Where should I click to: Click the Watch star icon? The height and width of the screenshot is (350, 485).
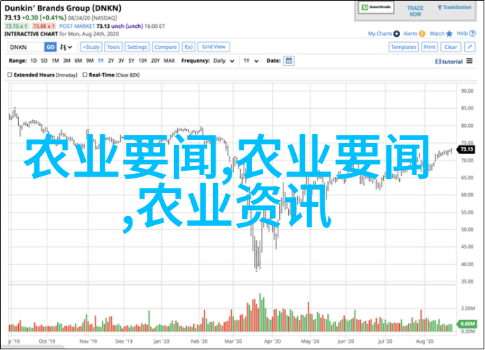tap(449, 33)
